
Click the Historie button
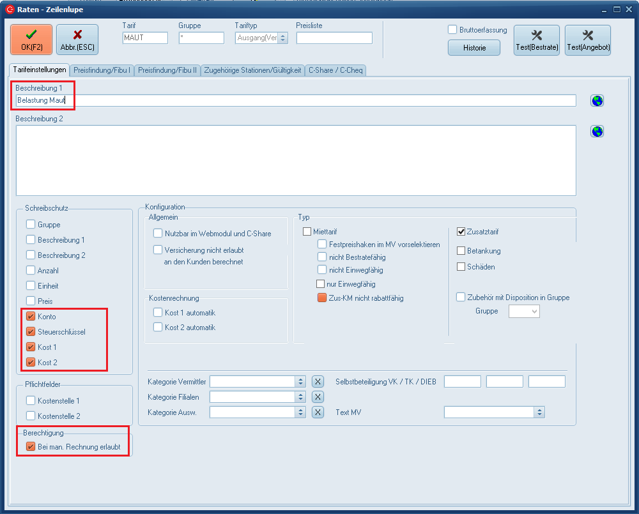[x=474, y=48]
